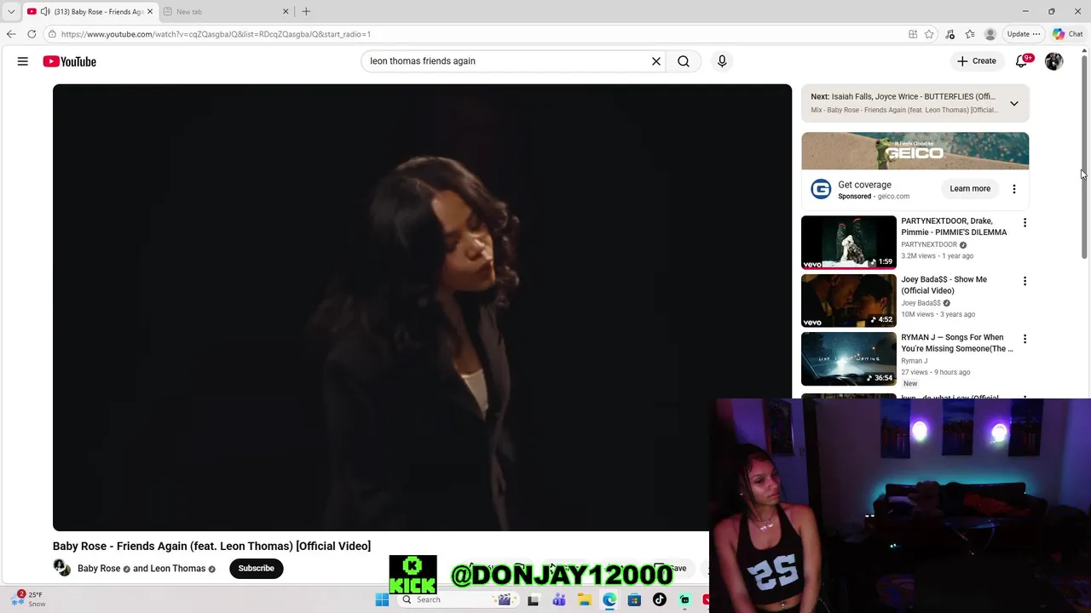The height and width of the screenshot is (613, 1091).
Task: Click the video title text
Action: (211, 546)
